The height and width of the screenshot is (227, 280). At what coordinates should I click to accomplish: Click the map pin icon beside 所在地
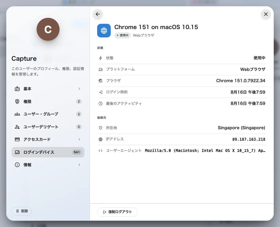pyautogui.click(x=101, y=128)
